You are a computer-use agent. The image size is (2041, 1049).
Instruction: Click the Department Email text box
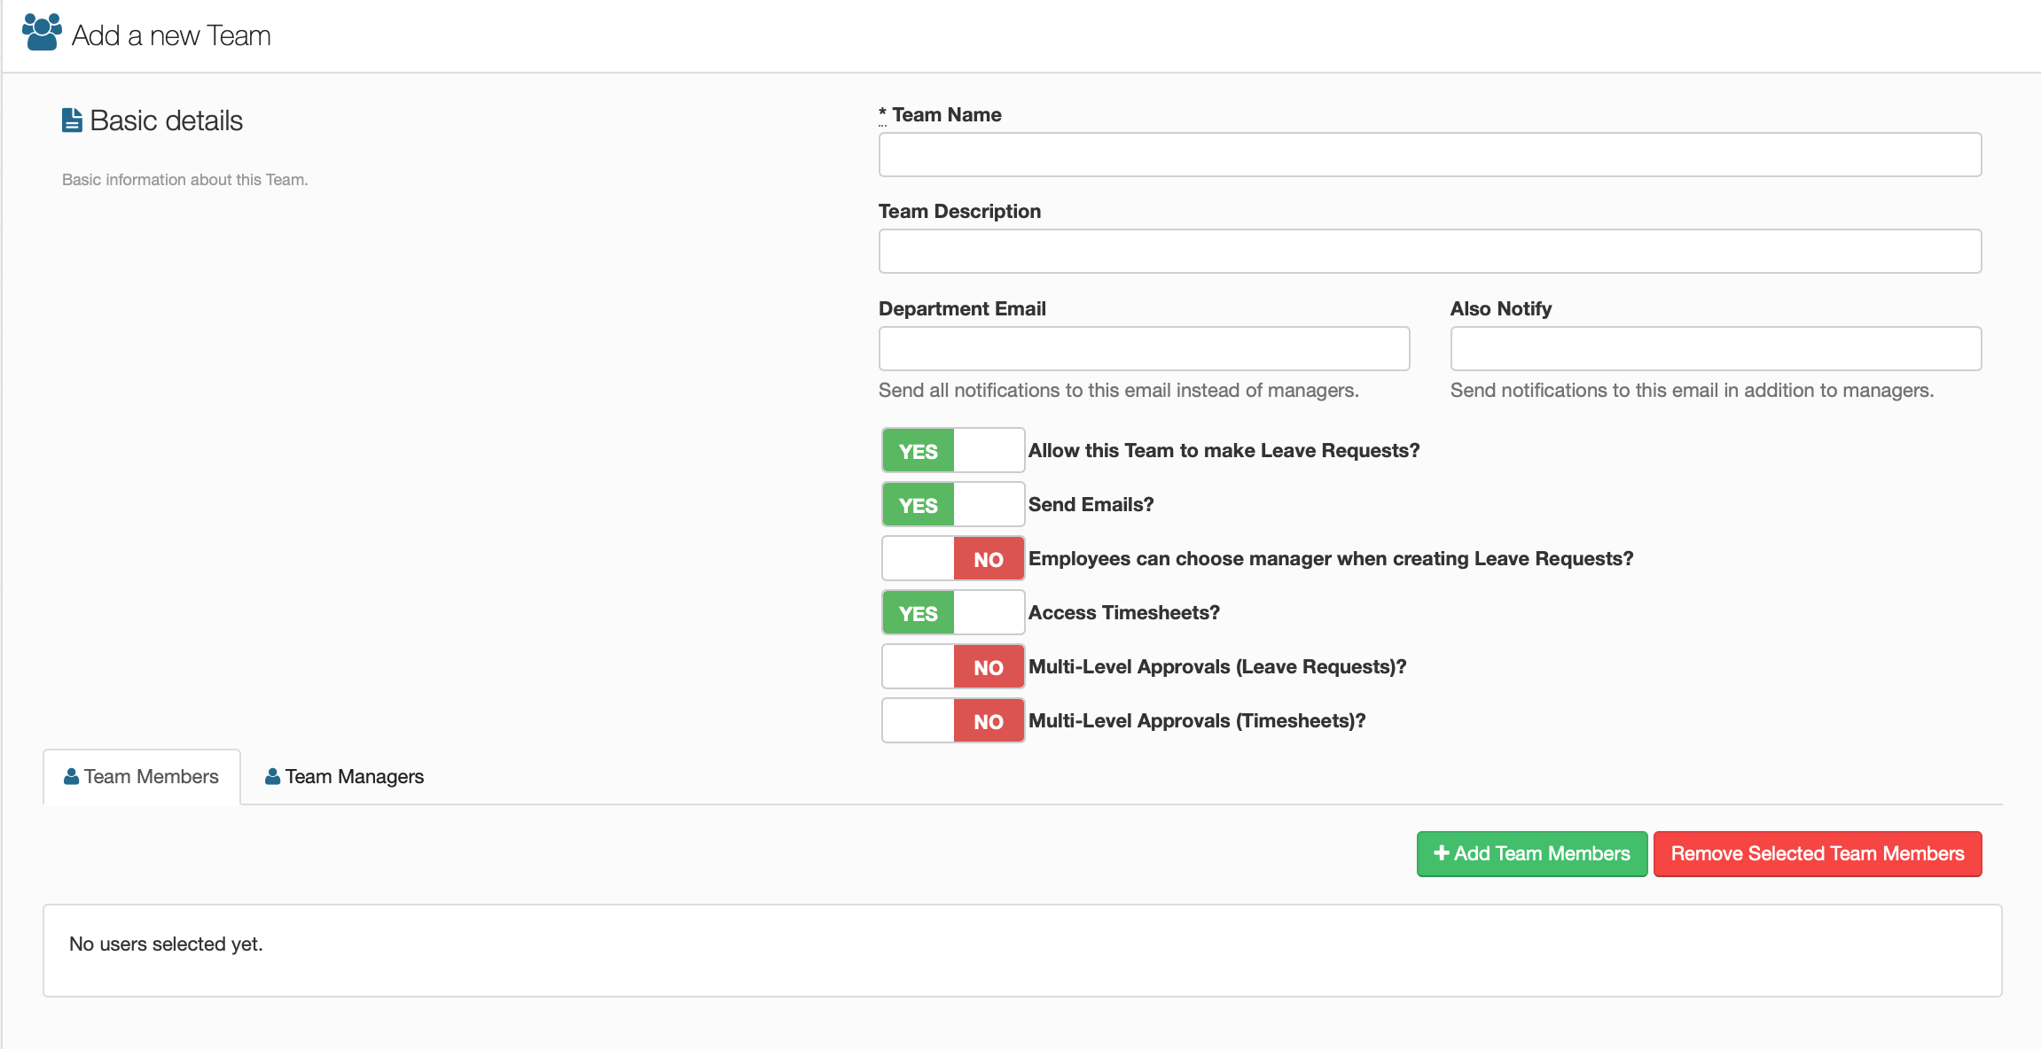pyautogui.click(x=1144, y=349)
